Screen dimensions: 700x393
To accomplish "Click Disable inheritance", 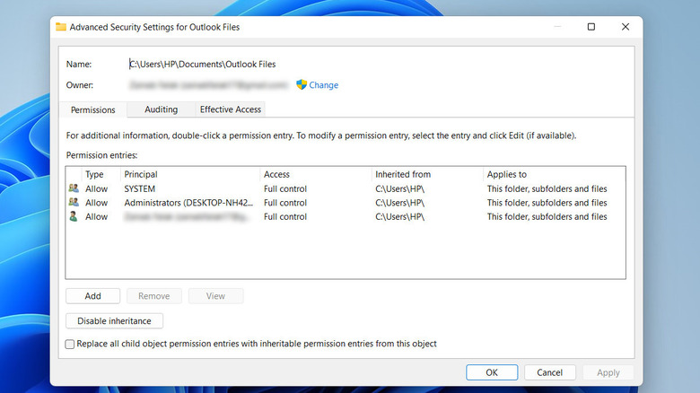I will 114,320.
